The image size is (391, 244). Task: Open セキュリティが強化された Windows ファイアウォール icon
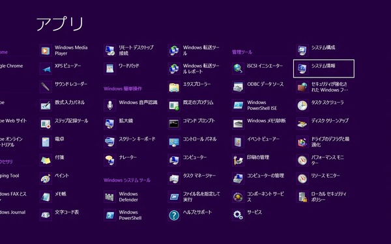click(302, 87)
